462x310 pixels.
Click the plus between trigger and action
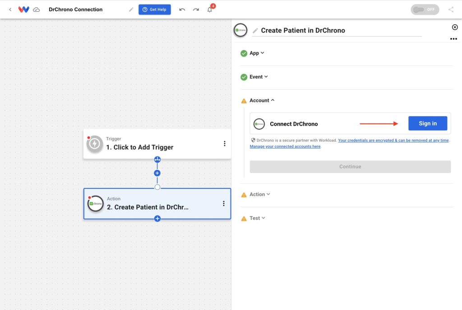(x=157, y=173)
